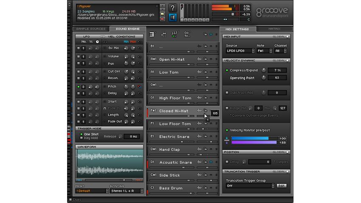Toggle Compress/Expand velocity option
This screenshot has width=361, height=203.
(227, 70)
